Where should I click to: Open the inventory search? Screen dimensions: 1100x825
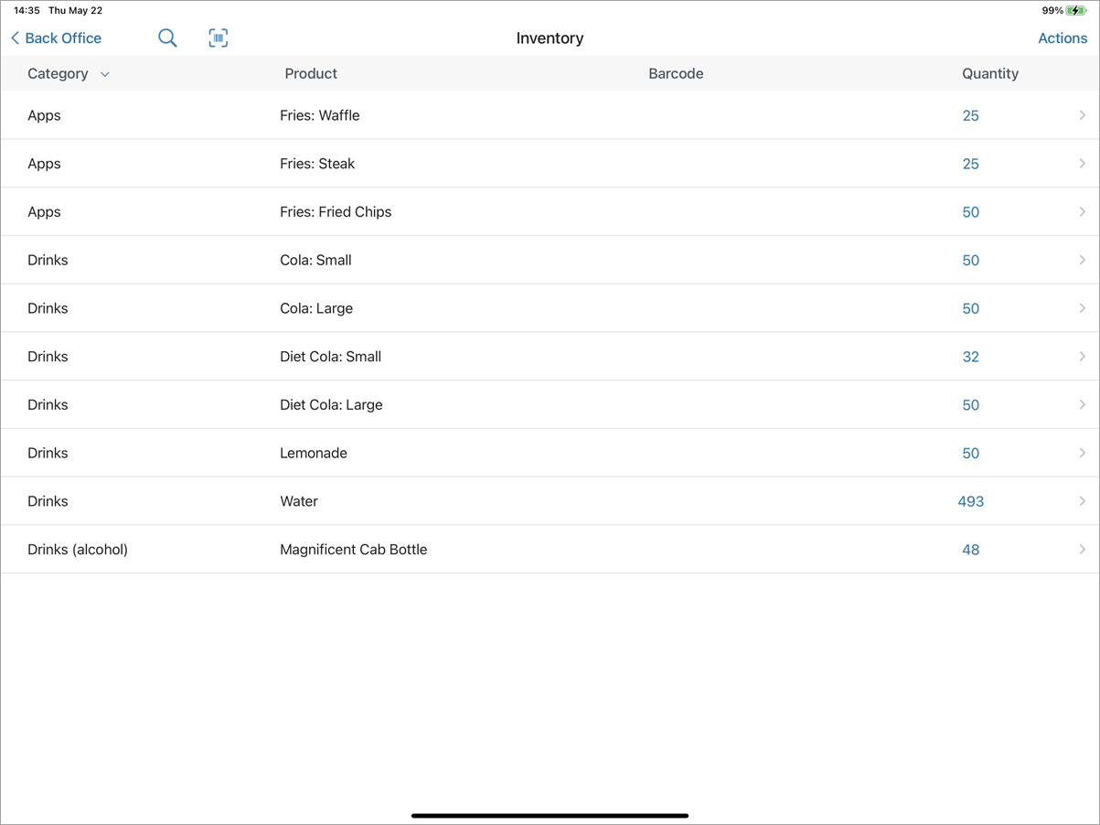[x=167, y=37]
